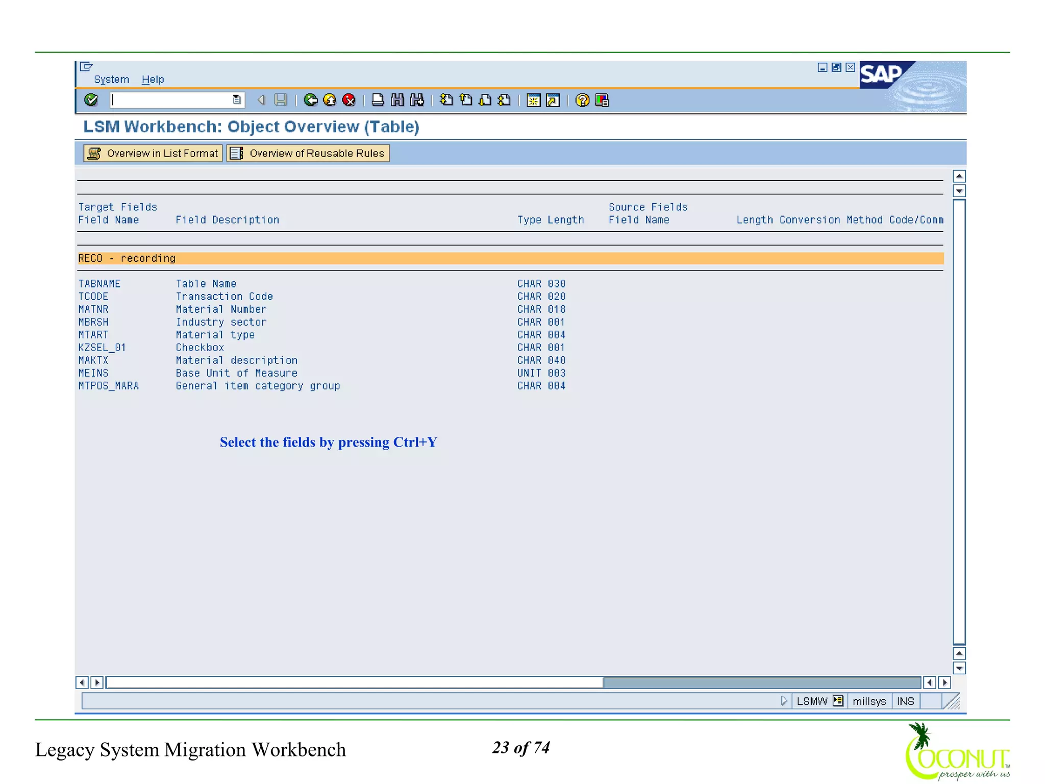Select the RECO - recording header row
This screenshot has width=1045, height=784.
coord(511,258)
